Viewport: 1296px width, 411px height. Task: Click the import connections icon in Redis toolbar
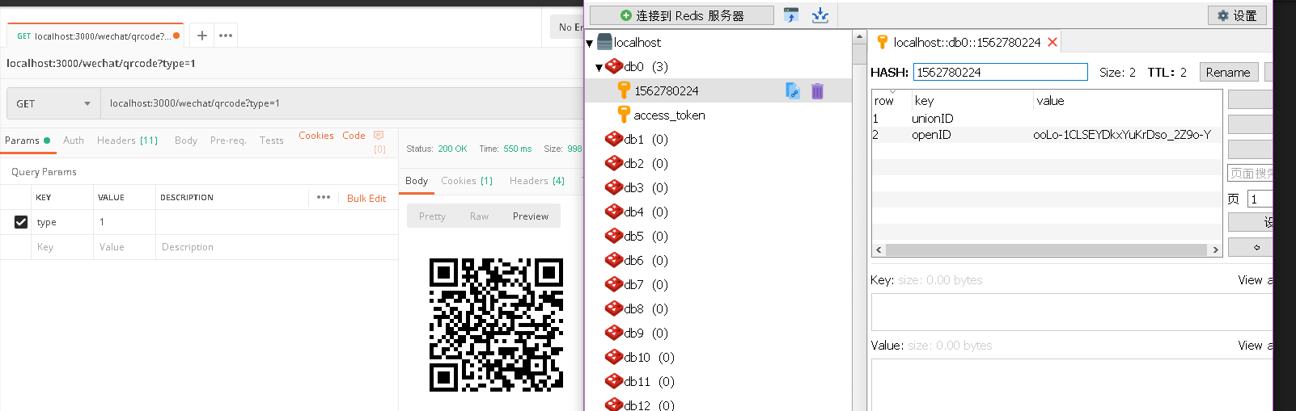pos(791,15)
